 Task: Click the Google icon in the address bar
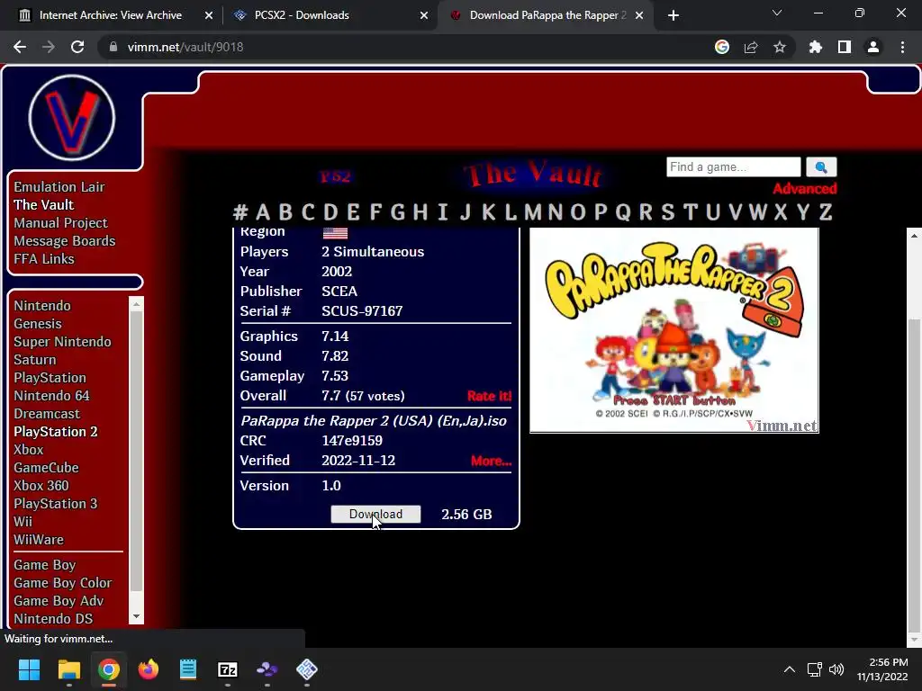click(721, 47)
